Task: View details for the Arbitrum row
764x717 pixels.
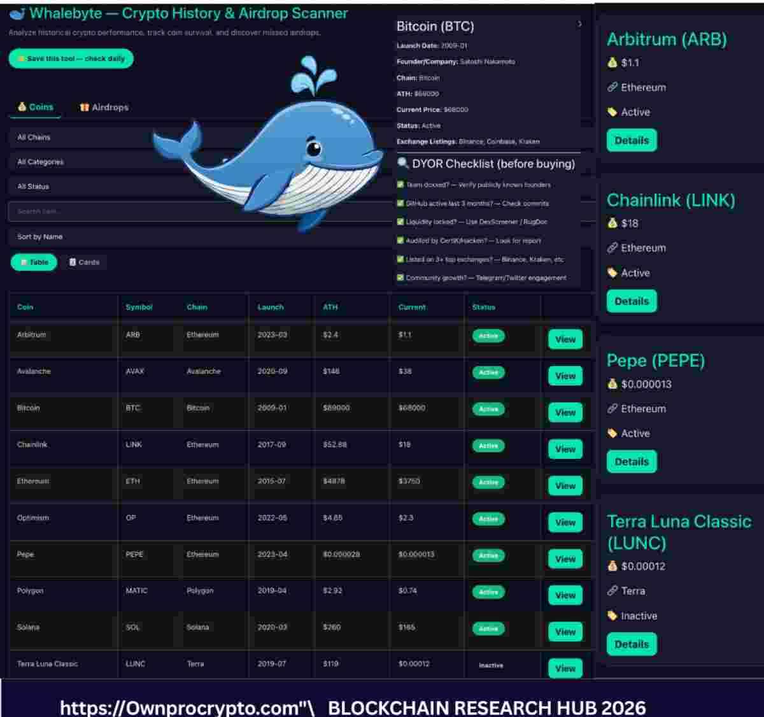Action: pyautogui.click(x=565, y=339)
